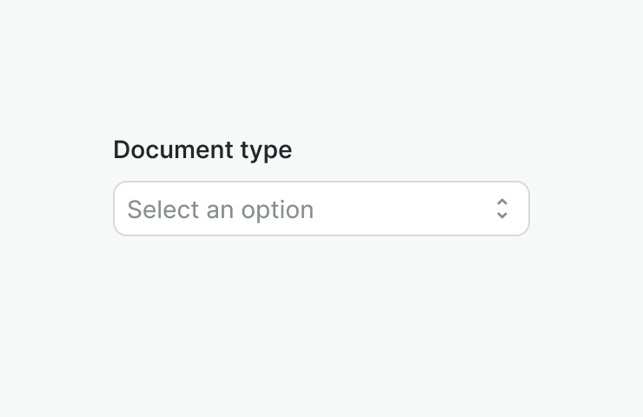The height and width of the screenshot is (417, 643).
Task: Expand the Document type select box
Action: (x=321, y=208)
